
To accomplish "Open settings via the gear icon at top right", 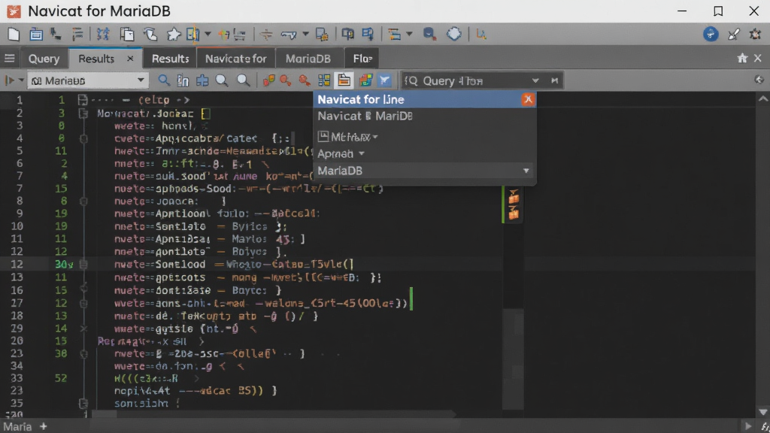I will (755, 34).
